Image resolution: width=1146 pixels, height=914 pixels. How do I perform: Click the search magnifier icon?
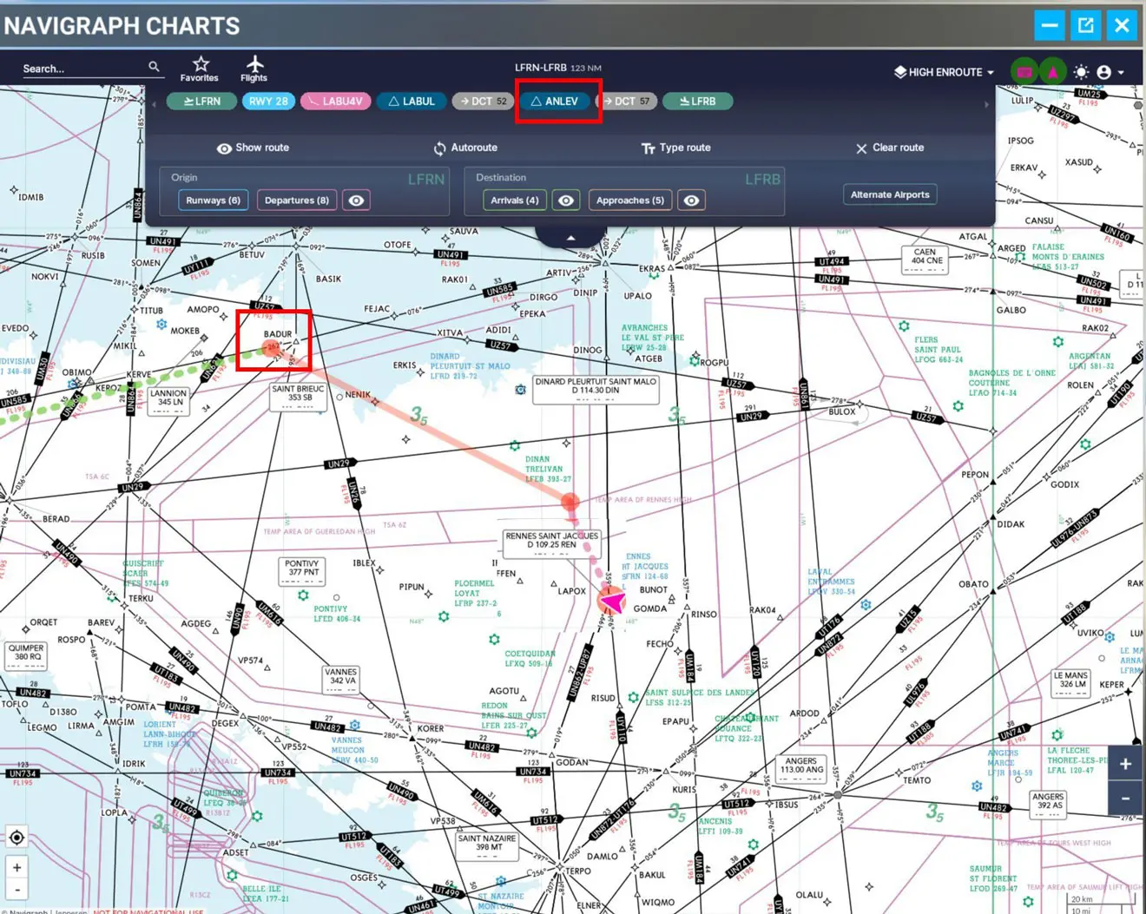tap(154, 67)
